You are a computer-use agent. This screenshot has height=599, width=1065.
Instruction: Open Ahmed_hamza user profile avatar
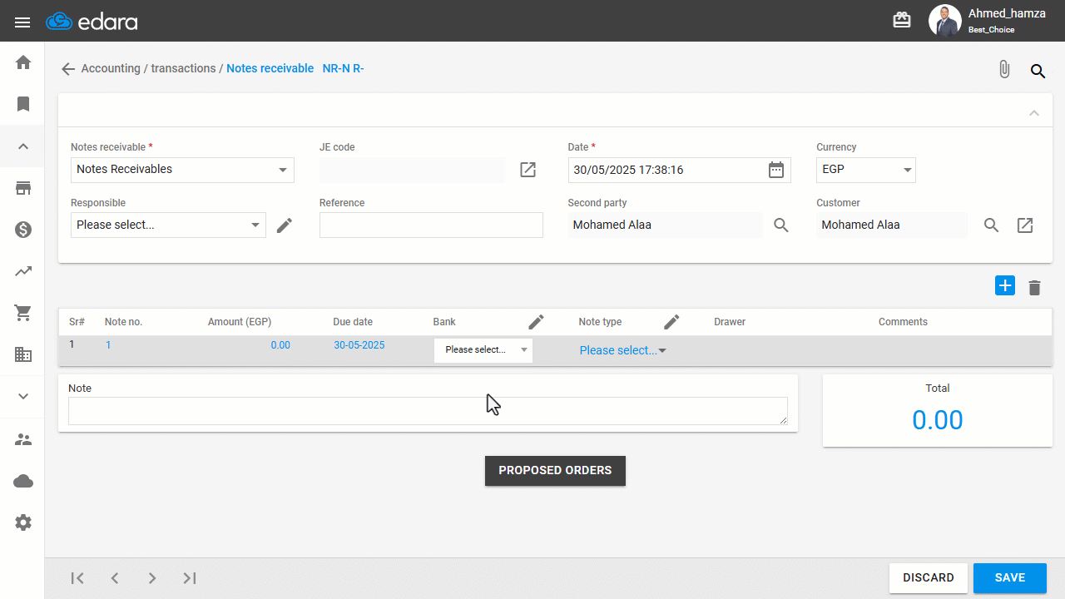(944, 21)
